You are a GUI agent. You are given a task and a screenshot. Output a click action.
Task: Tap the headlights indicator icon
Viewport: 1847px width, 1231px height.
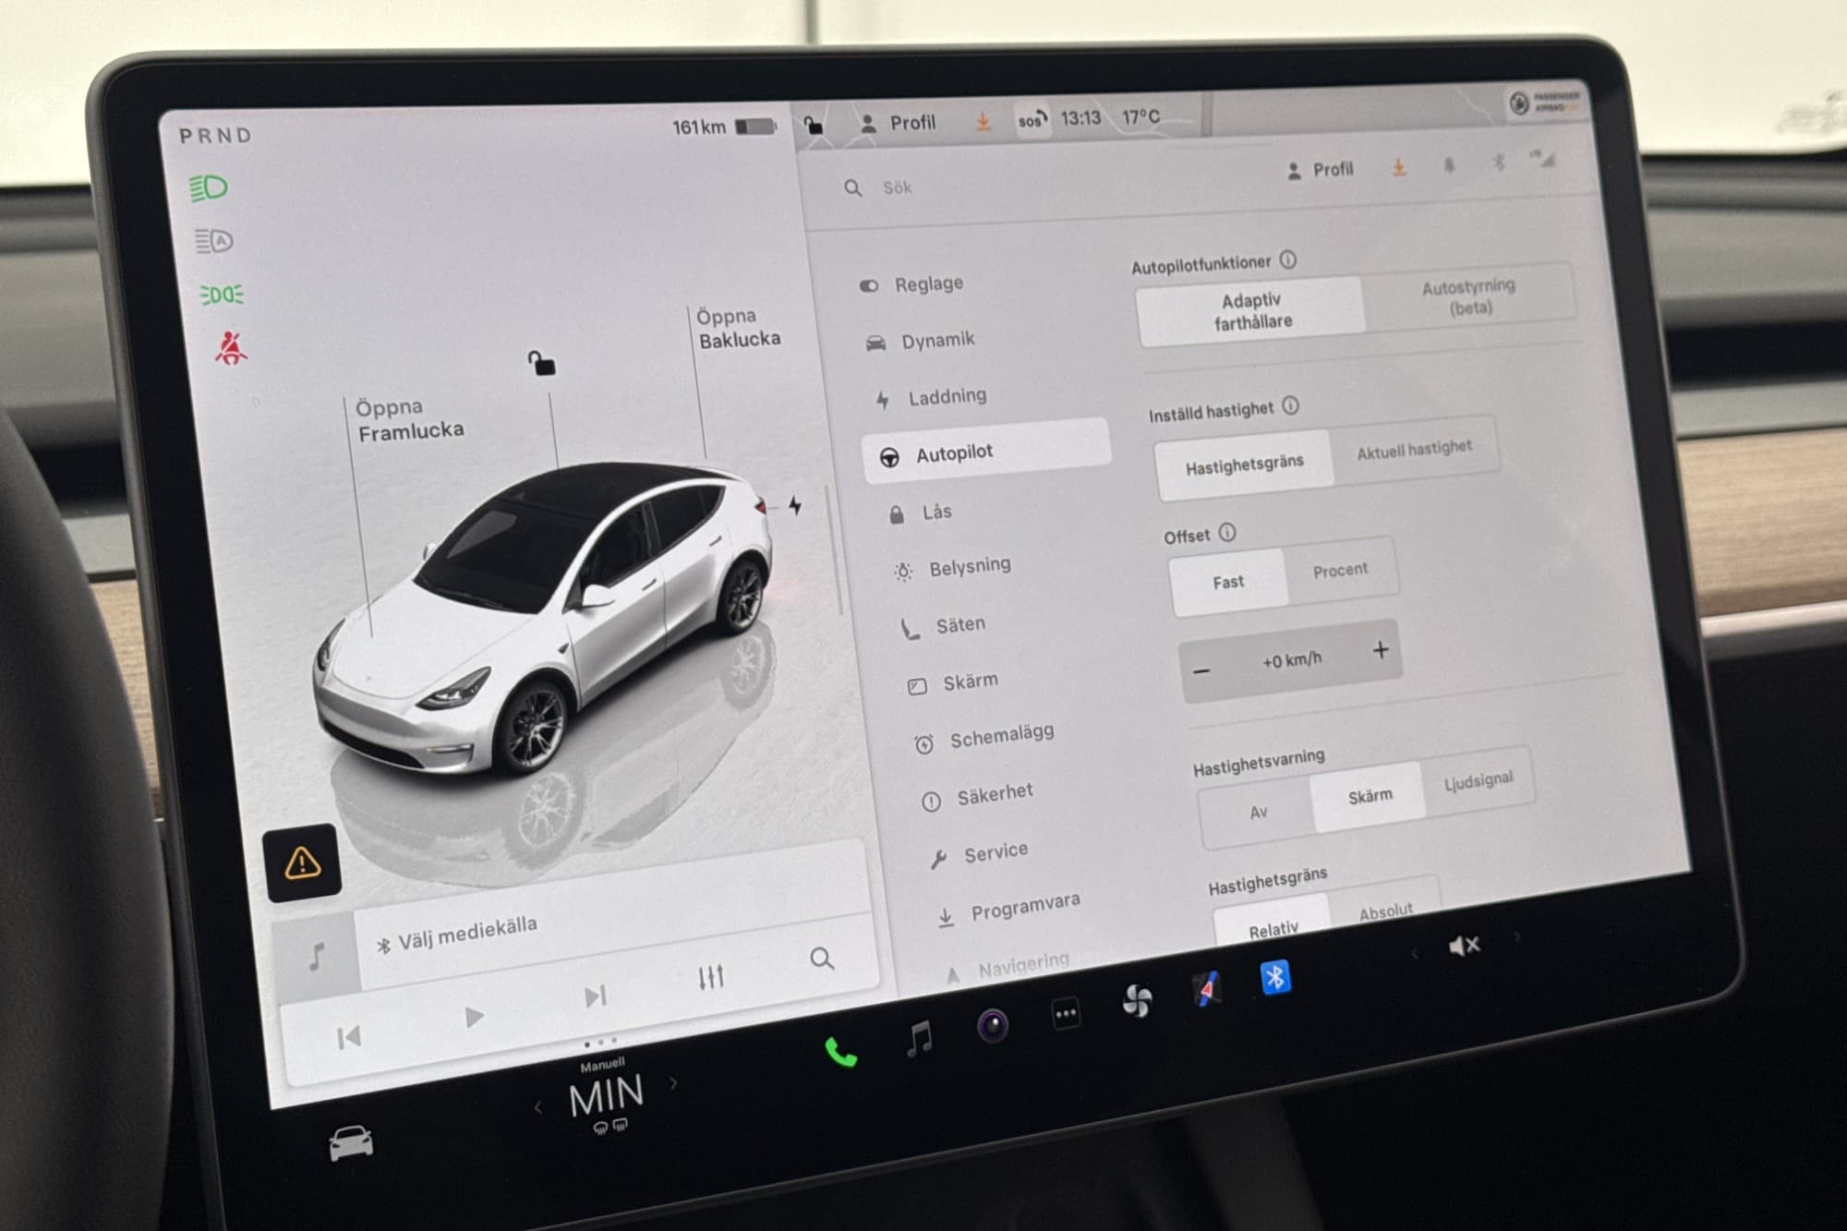click(209, 188)
